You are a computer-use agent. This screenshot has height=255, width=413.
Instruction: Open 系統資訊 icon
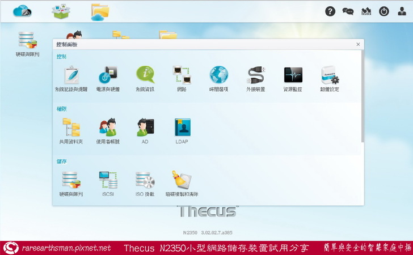(x=145, y=78)
